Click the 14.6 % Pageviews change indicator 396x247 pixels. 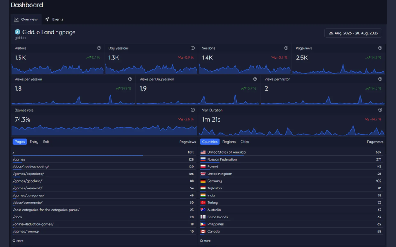pyautogui.click(x=373, y=58)
